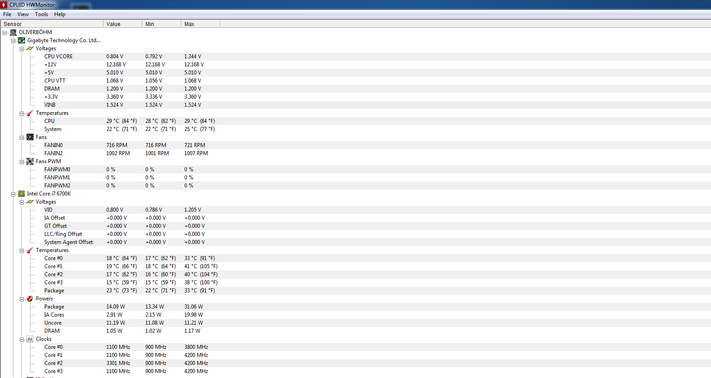Select the OLIVERBÖHM tree label
Image resolution: width=711 pixels, height=378 pixels.
coord(35,32)
